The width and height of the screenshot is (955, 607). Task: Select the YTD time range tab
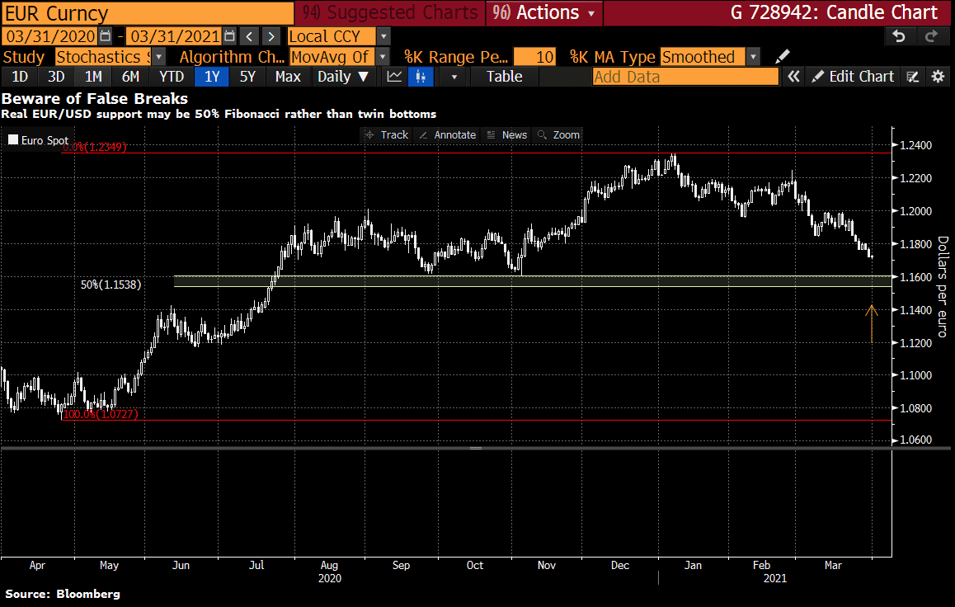click(x=172, y=77)
